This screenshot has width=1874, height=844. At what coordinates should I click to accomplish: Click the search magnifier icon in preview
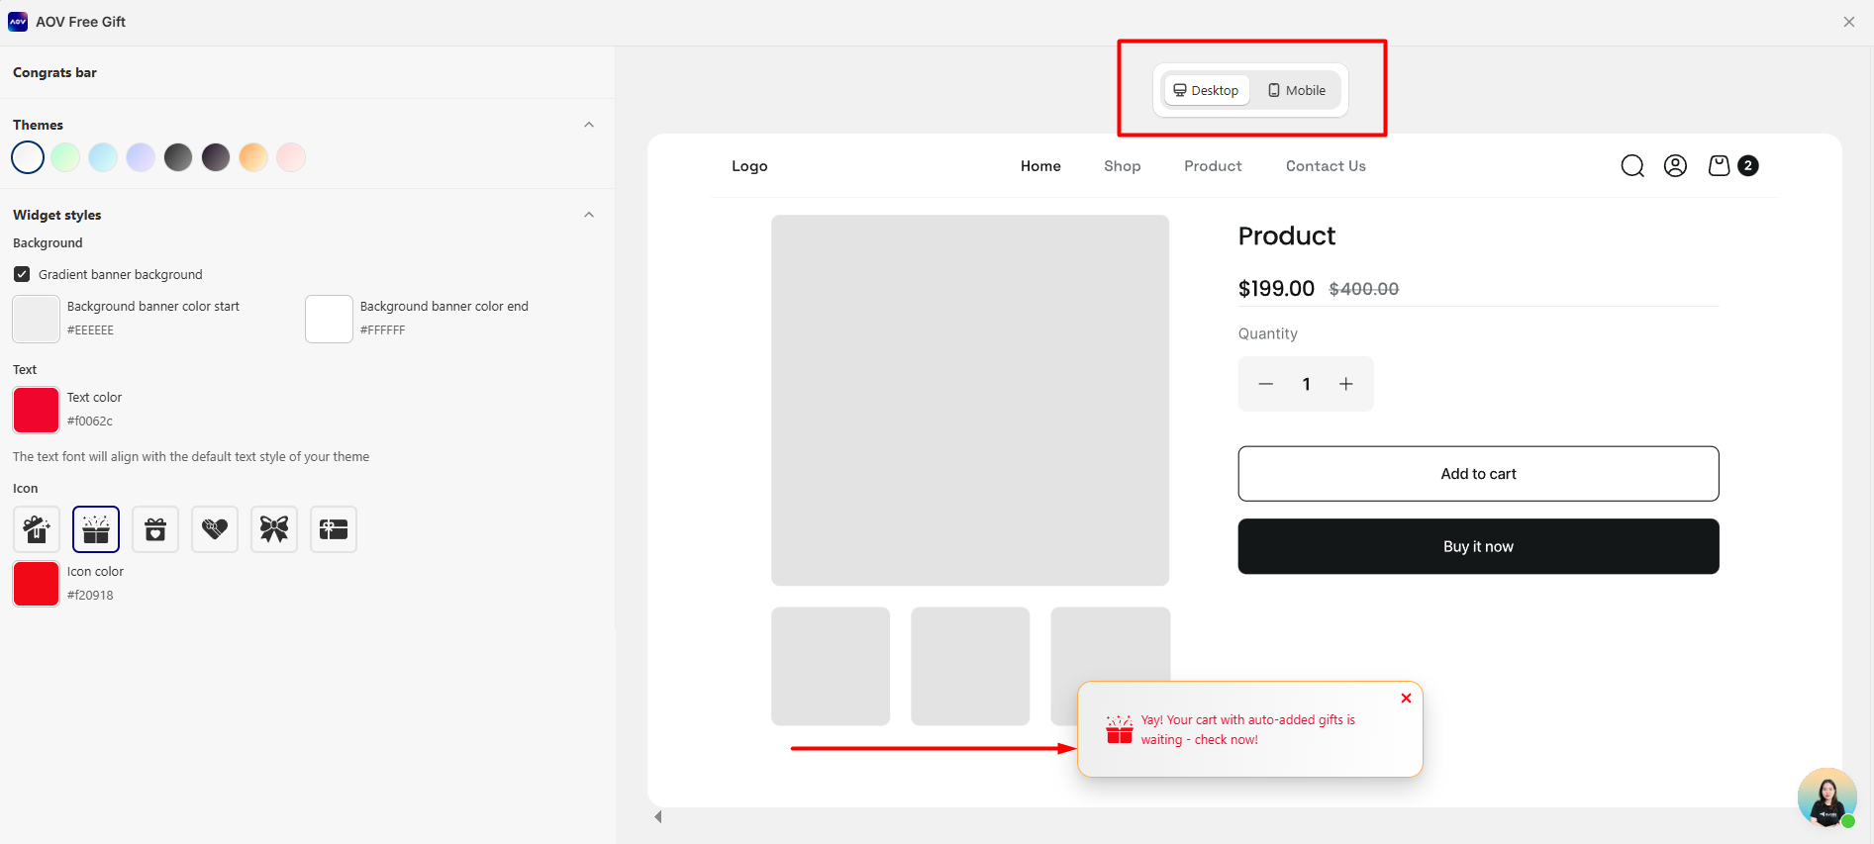[x=1632, y=166]
